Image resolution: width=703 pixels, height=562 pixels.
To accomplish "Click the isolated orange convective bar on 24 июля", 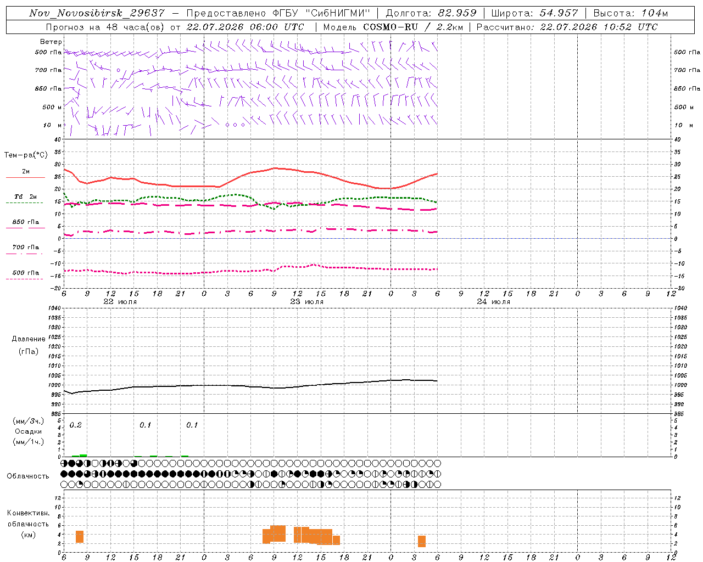I will pos(422,541).
